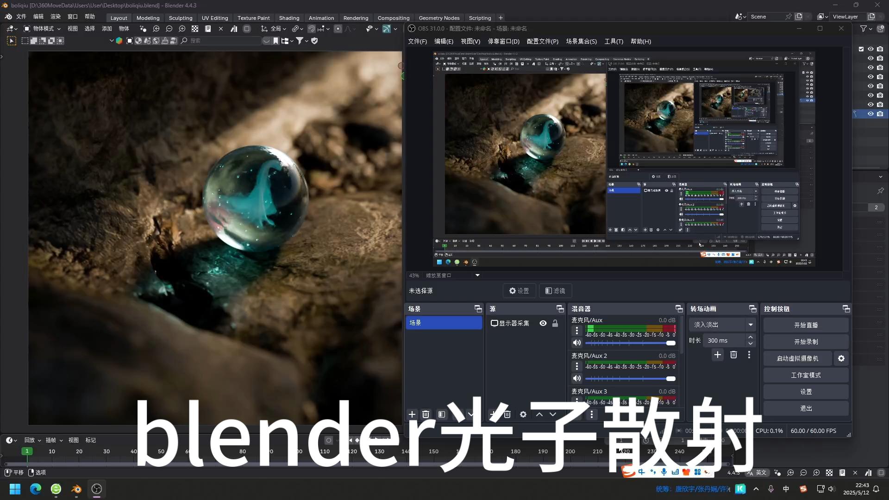Image resolution: width=889 pixels, height=500 pixels.
Task: Open the timeline 回放 dropdown
Action: tap(32, 440)
